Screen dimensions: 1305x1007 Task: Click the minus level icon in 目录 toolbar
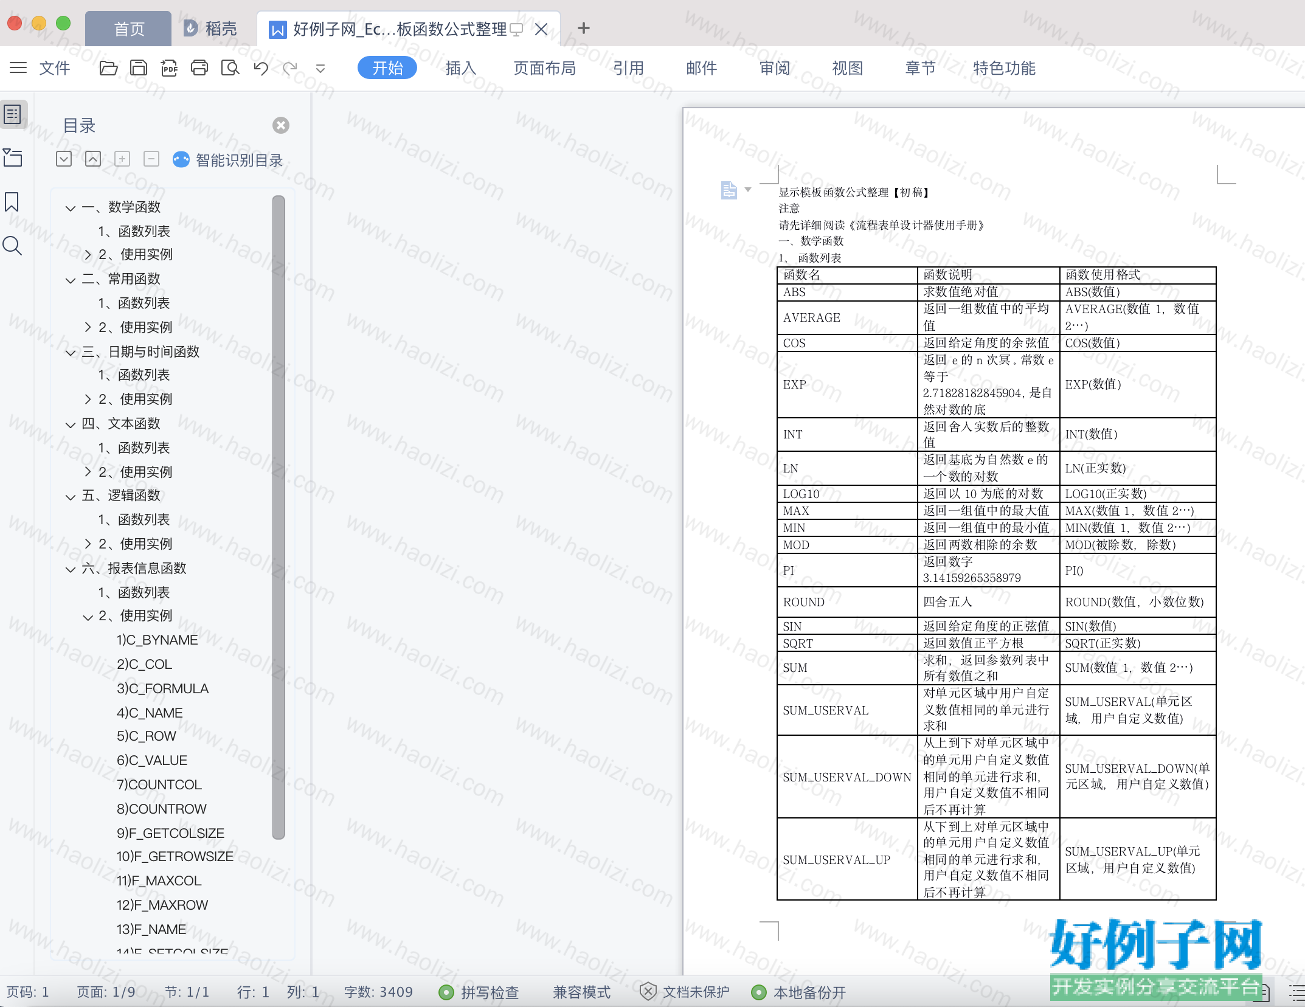tap(151, 159)
